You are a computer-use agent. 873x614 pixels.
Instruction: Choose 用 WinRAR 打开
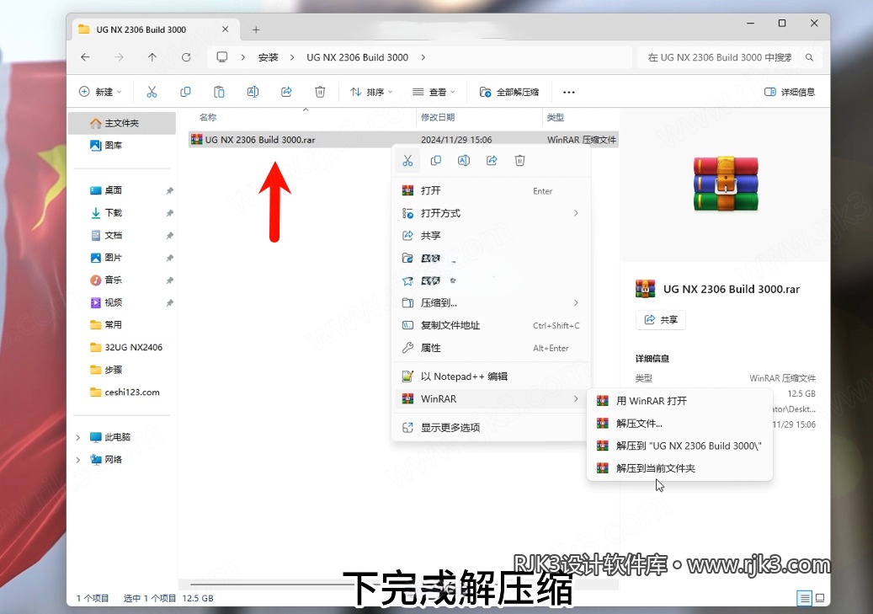[x=680, y=401]
